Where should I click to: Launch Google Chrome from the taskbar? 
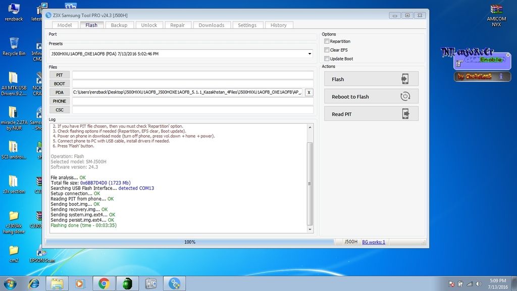click(x=104, y=283)
